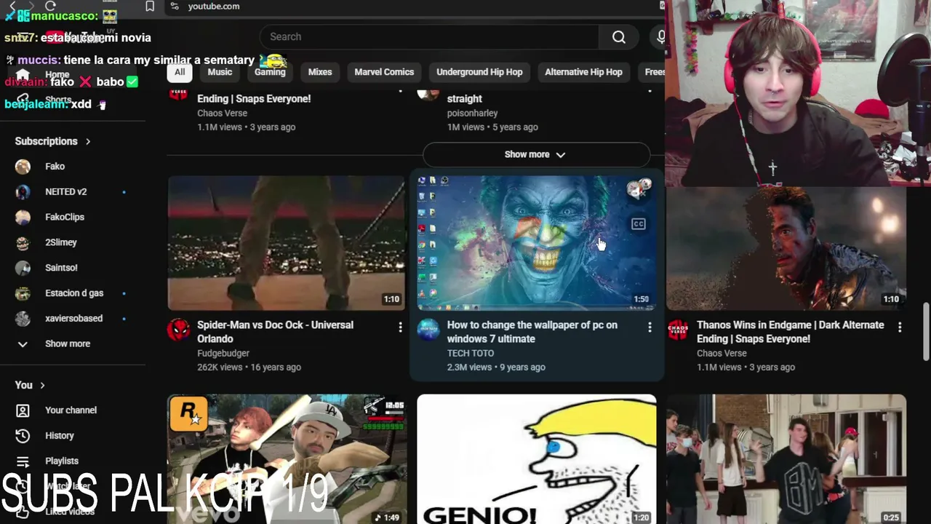
Task: Click Chaos Verse avatar beside Thanos Wins video
Action: [678, 330]
